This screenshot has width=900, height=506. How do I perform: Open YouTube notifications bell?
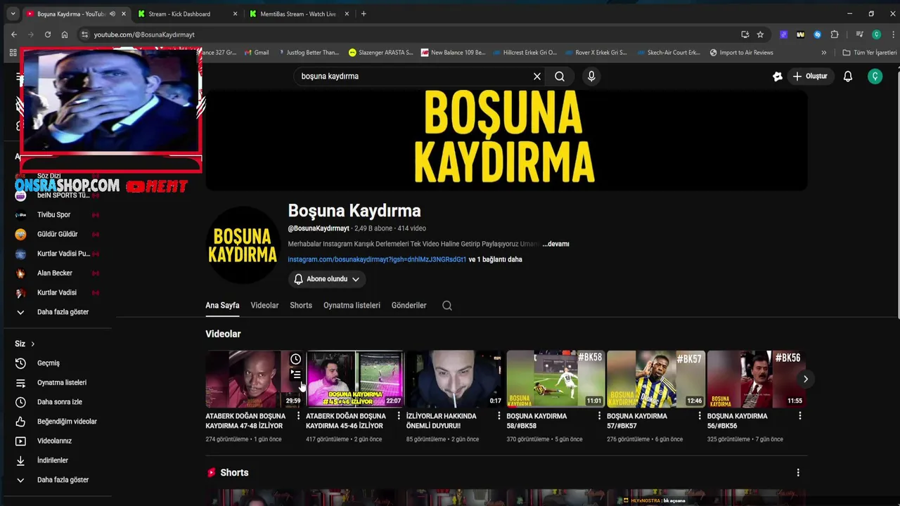(848, 76)
